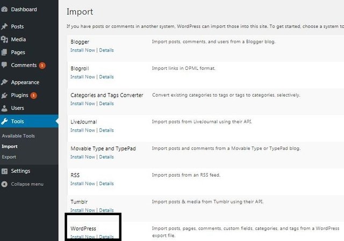Screen dimensions: 344x241
Task: Open Available Tools submenu item
Action: click(x=18, y=136)
